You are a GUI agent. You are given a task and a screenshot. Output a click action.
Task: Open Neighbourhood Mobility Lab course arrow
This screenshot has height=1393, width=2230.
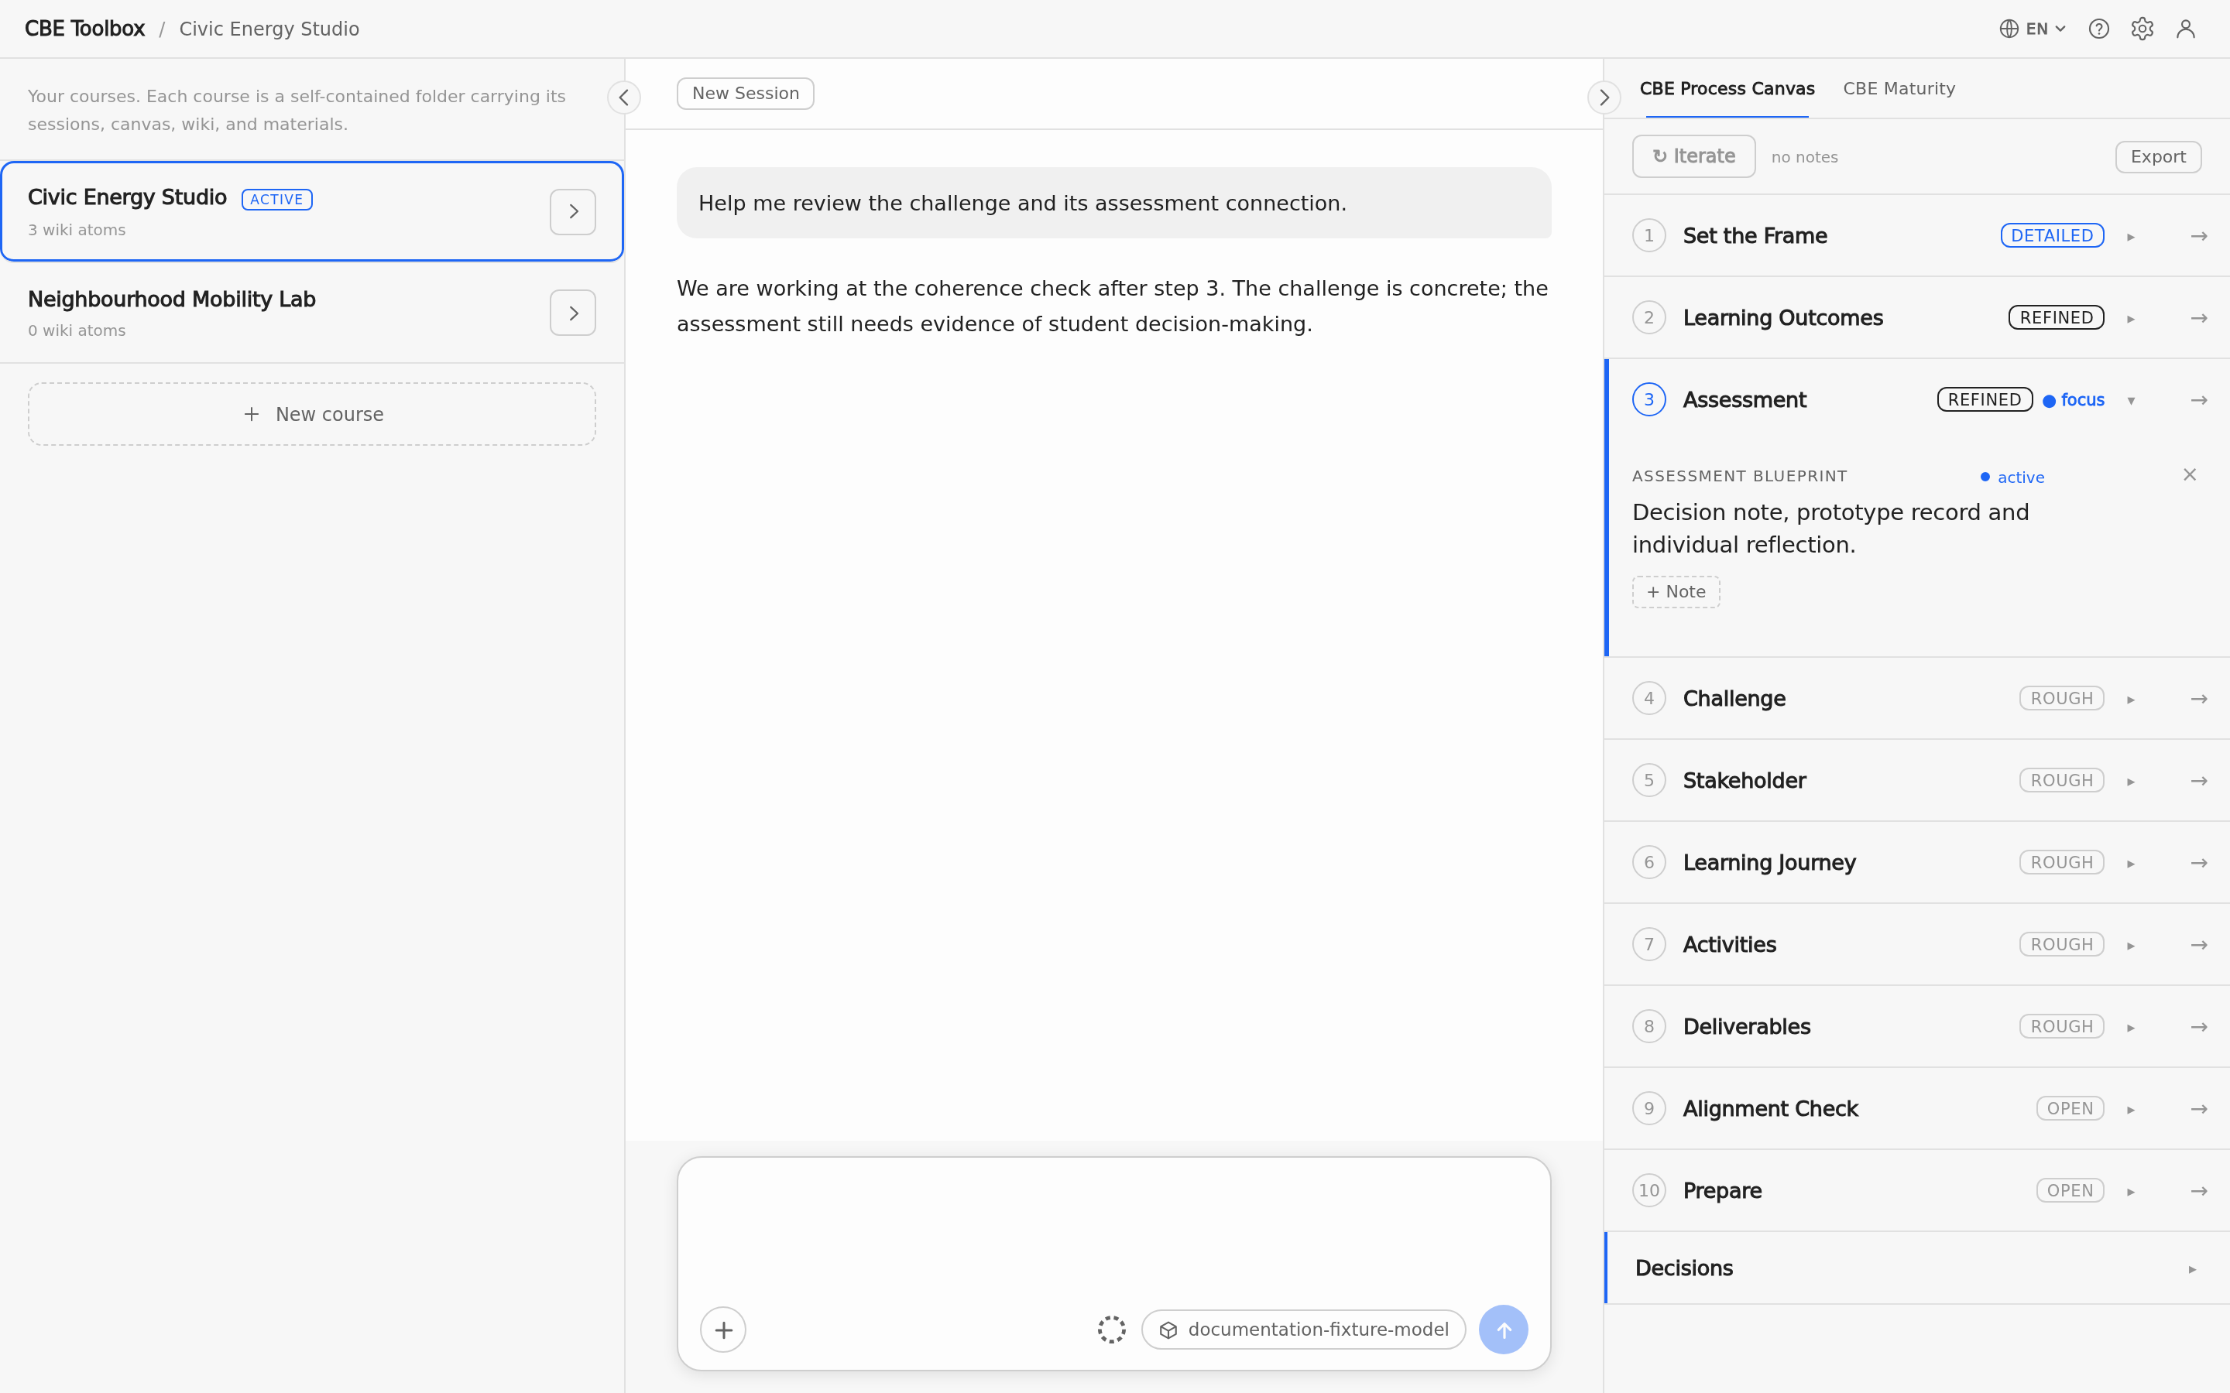(x=573, y=313)
